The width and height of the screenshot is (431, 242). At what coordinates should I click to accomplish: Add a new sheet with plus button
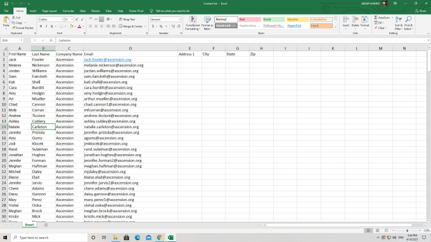point(46,225)
